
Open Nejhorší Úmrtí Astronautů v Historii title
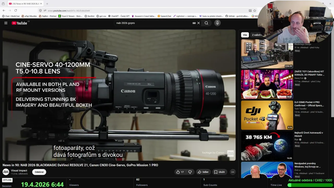pos(309,134)
